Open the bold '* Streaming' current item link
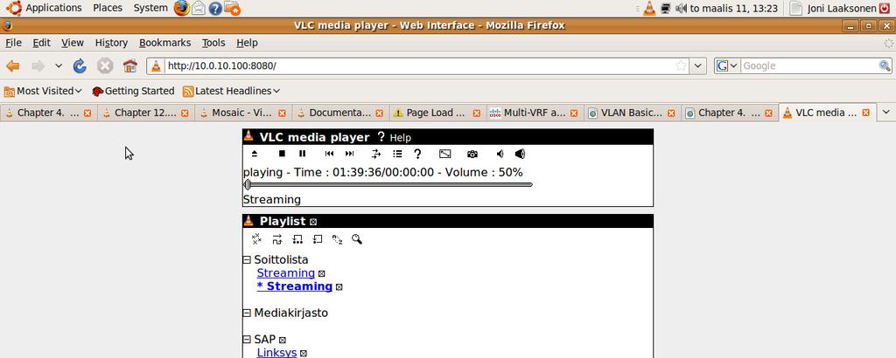Viewport: 896px width, 358px height. point(295,286)
